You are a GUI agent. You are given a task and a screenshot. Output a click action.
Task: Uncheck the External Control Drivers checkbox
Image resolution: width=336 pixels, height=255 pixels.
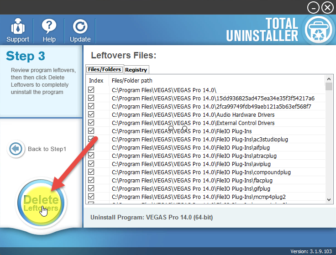tap(91, 122)
